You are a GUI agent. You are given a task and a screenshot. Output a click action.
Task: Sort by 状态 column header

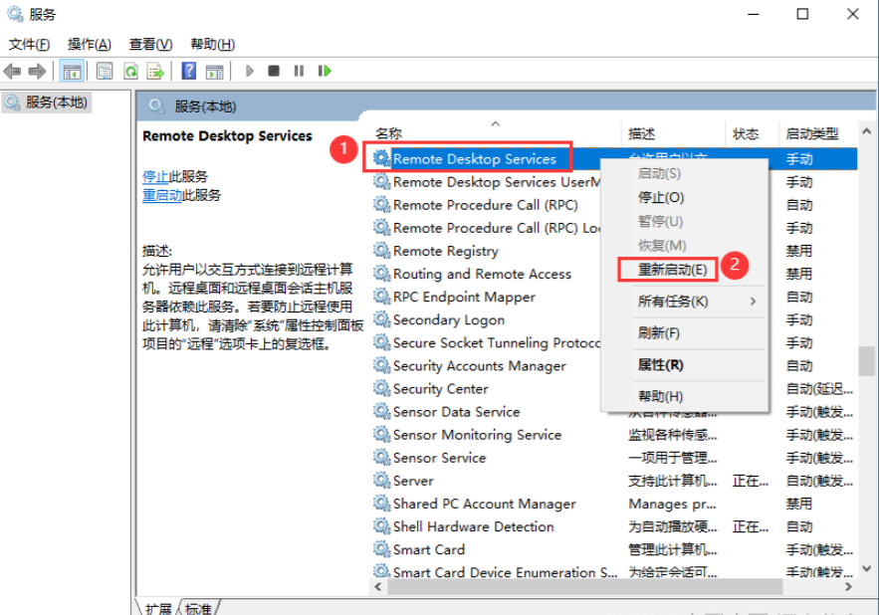(752, 133)
